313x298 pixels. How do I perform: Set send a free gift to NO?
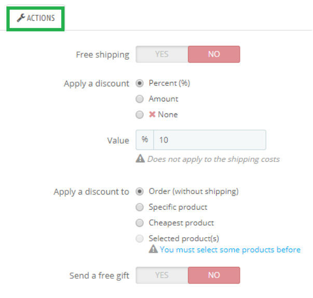pos(214,275)
